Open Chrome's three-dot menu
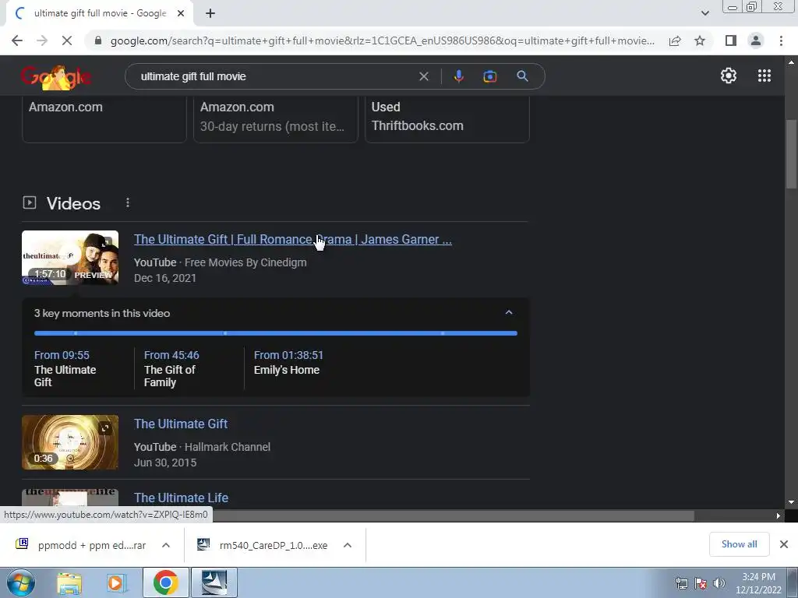 (781, 40)
